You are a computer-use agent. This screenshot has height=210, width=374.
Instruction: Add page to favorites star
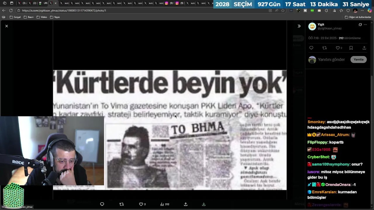[x=283, y=10]
